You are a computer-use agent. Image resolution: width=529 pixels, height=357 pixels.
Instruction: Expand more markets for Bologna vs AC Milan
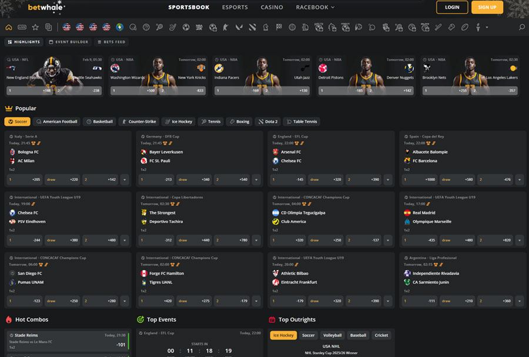[x=124, y=180]
